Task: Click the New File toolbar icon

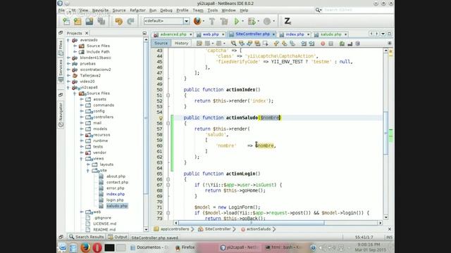Action: pyautogui.click(x=66, y=21)
